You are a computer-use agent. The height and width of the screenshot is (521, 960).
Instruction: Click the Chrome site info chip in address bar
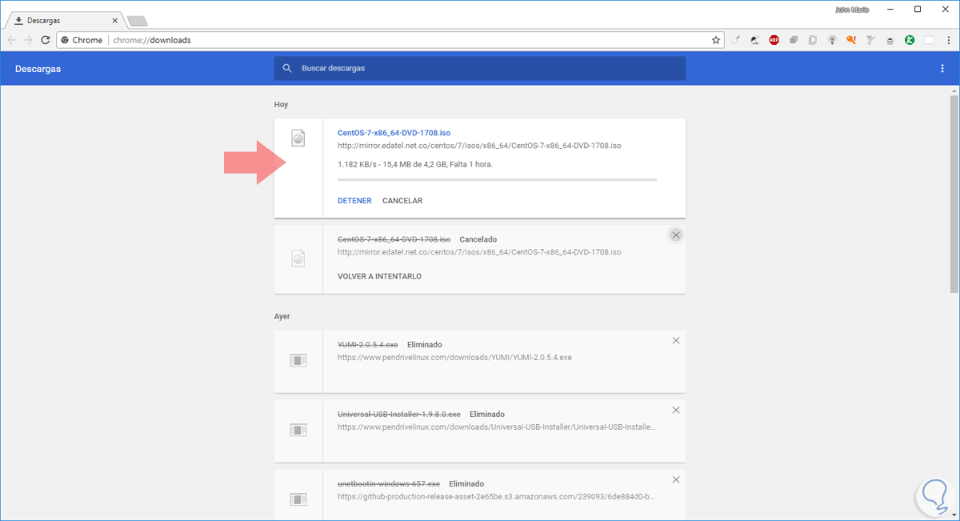point(82,39)
